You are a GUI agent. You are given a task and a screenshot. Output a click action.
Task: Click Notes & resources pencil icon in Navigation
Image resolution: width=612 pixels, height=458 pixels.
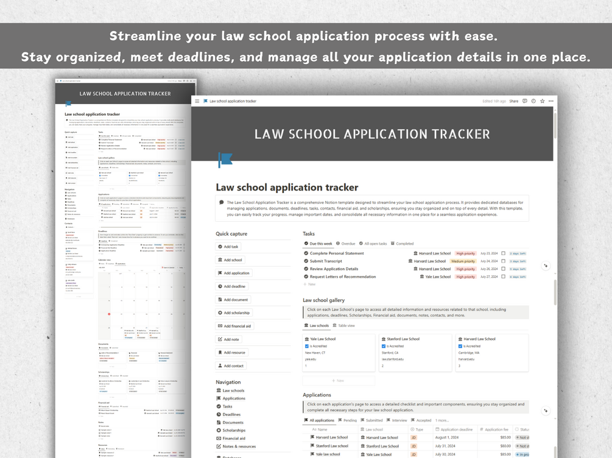click(x=219, y=446)
